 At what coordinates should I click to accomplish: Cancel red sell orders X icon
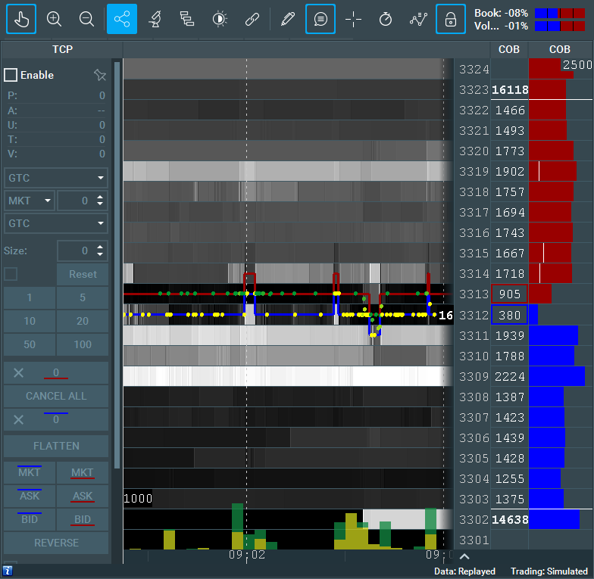(x=18, y=372)
